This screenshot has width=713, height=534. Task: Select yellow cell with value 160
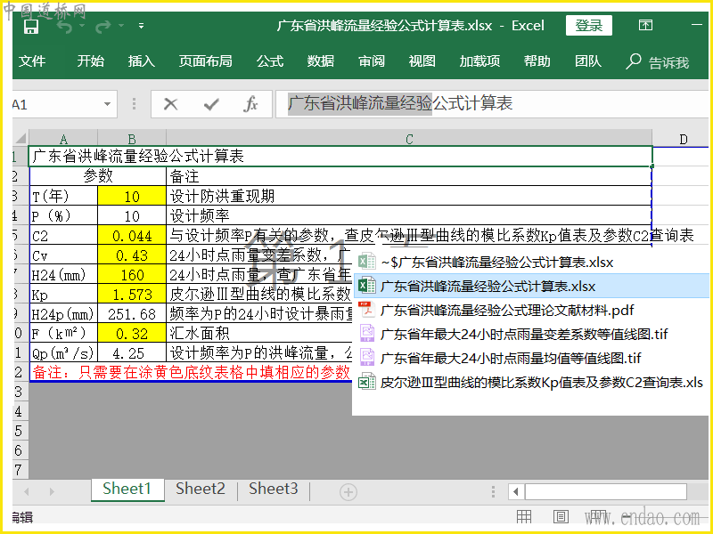[132, 275]
